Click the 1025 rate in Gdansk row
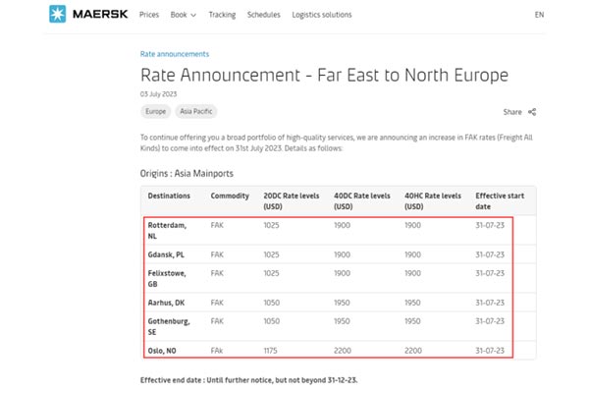This screenshot has height=393, width=589. coord(271,254)
